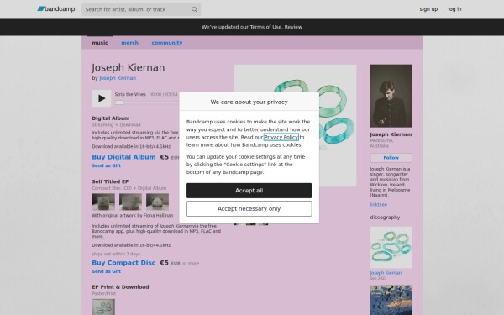Click the sidebar artist name Joseph Kiernan
This screenshot has width=504, height=315.
click(391, 134)
